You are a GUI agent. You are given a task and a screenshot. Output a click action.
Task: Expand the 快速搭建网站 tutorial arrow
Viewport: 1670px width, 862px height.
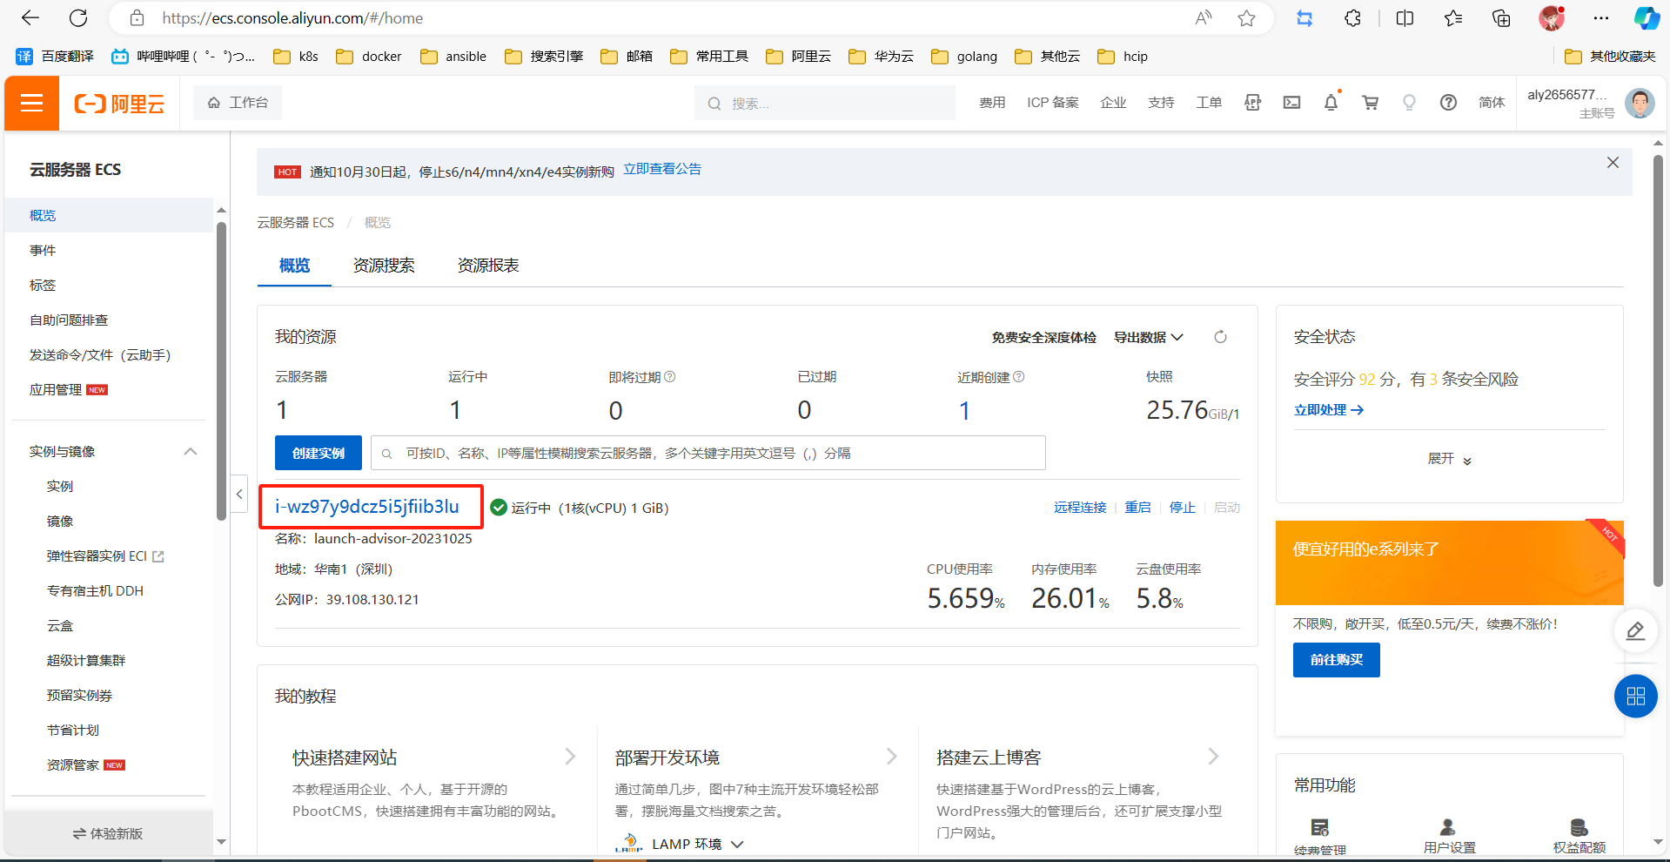click(x=570, y=757)
